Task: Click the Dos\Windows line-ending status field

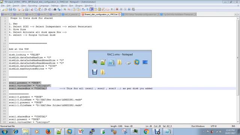Action: [198, 126]
